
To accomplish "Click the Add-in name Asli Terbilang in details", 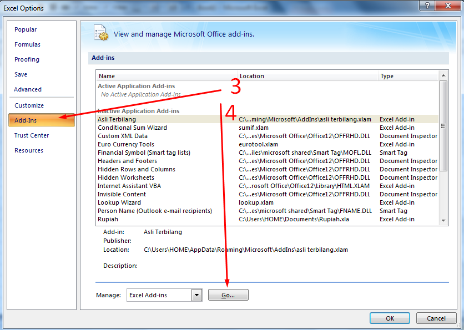I will 163,232.
